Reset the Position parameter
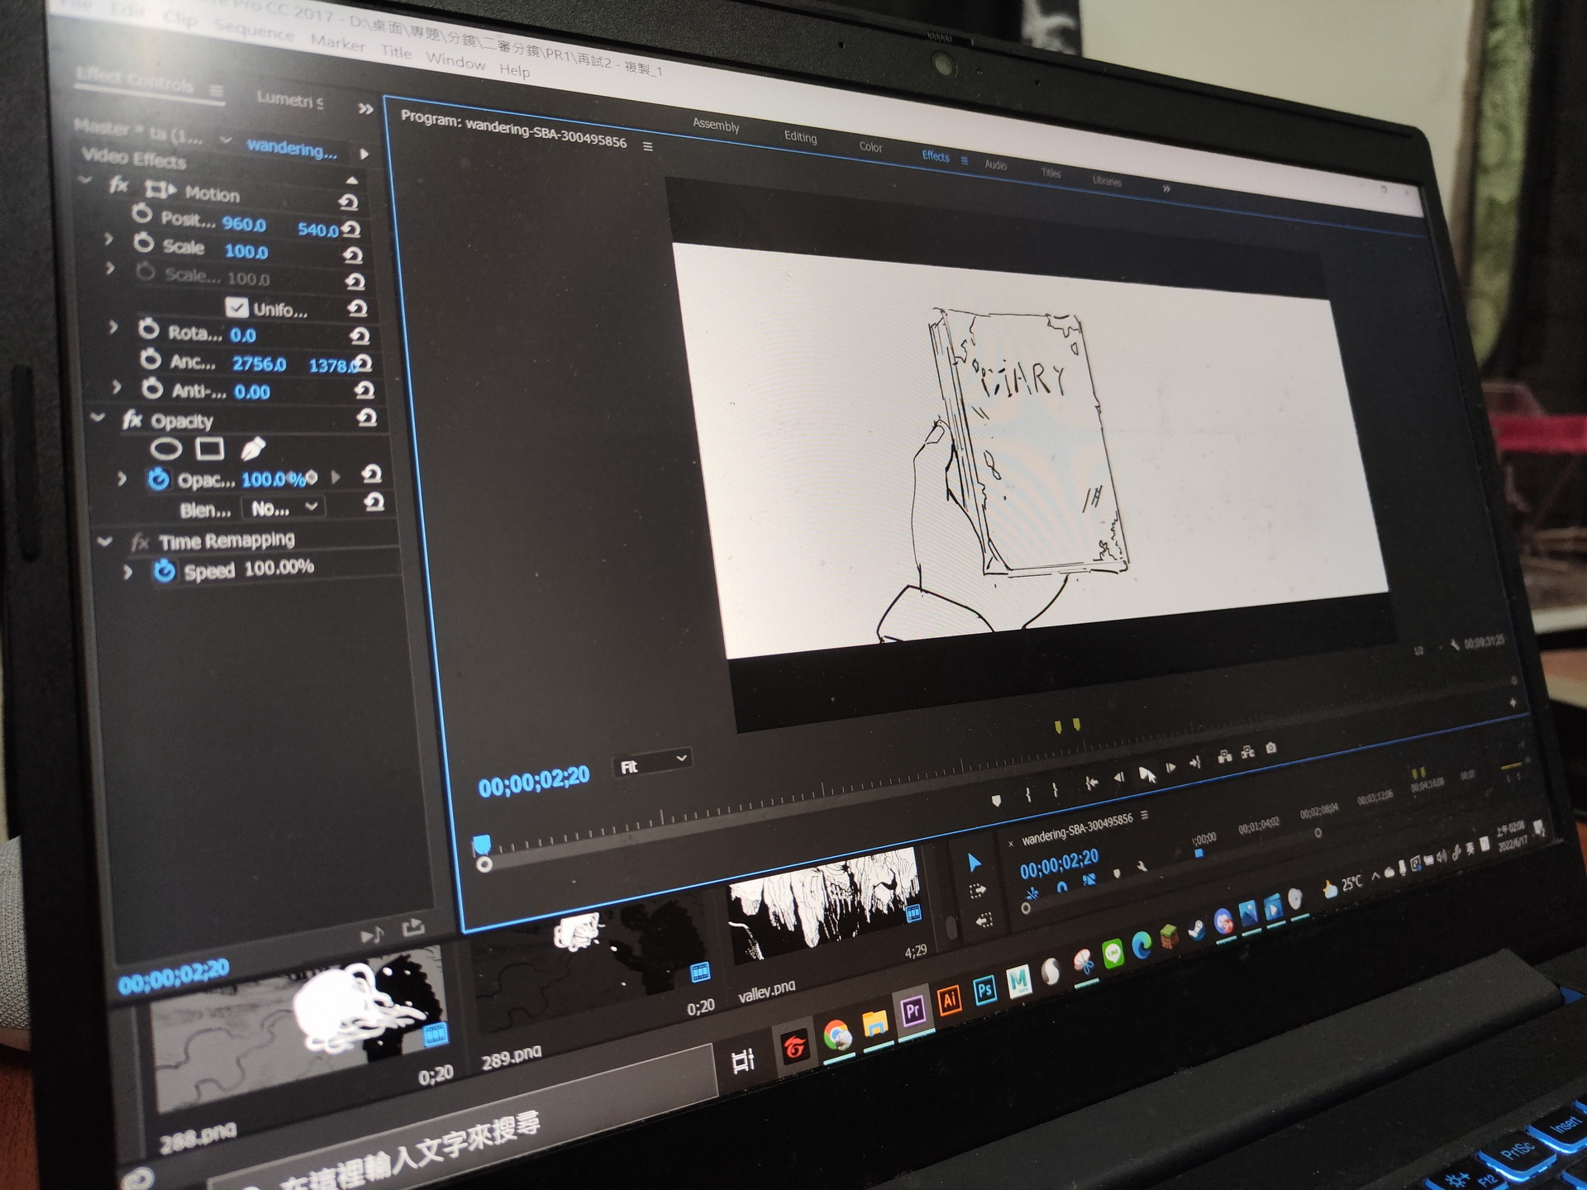 coord(351,229)
